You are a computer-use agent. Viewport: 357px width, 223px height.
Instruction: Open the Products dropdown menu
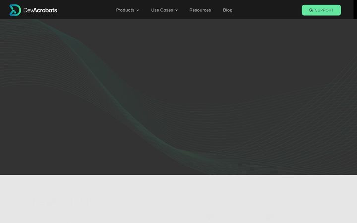coord(127,10)
